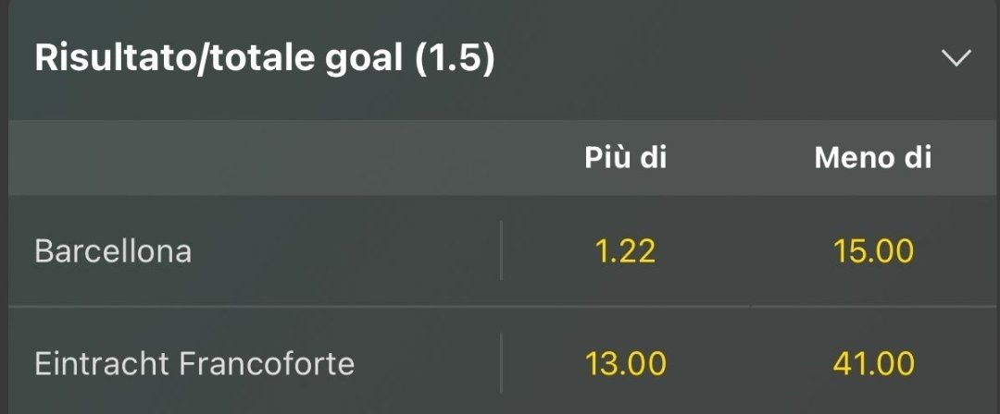The image size is (1000, 414).
Task: Click the downward arrow in market header
Action: click(956, 59)
